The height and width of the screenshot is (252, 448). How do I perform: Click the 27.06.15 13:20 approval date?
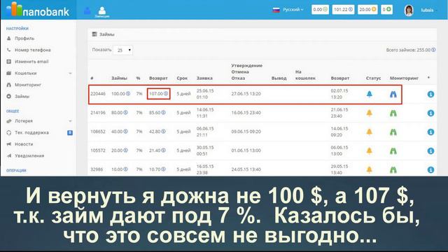[246, 94]
